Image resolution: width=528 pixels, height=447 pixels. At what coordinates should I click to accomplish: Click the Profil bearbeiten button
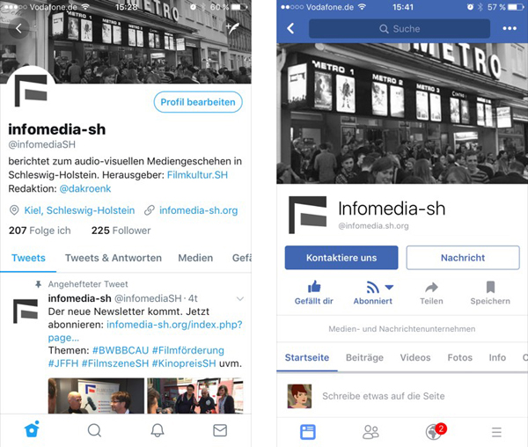198,102
